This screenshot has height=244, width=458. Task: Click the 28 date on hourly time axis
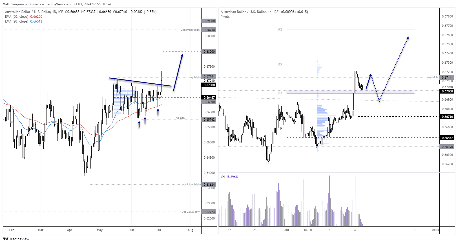click(255, 230)
